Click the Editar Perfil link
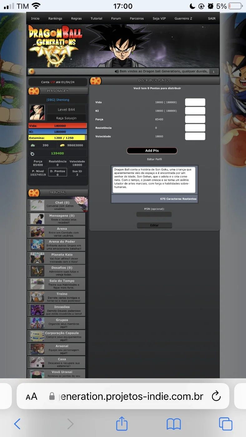Viewport: 246px width, 437px height. click(155, 159)
